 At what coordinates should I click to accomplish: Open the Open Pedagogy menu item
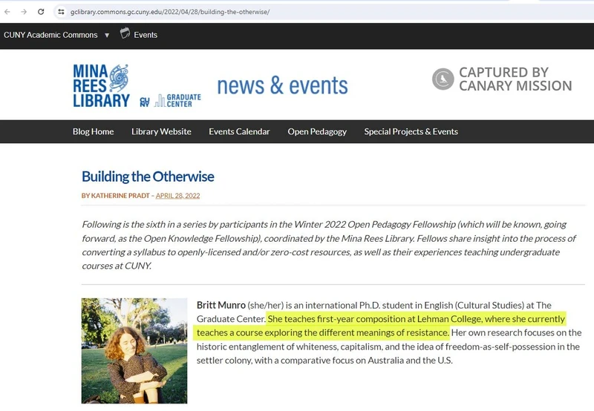(x=317, y=131)
